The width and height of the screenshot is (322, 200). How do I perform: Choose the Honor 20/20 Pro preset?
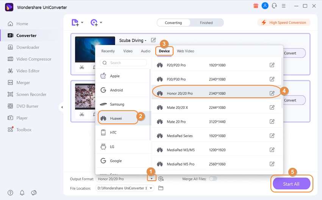pyautogui.click(x=216, y=94)
